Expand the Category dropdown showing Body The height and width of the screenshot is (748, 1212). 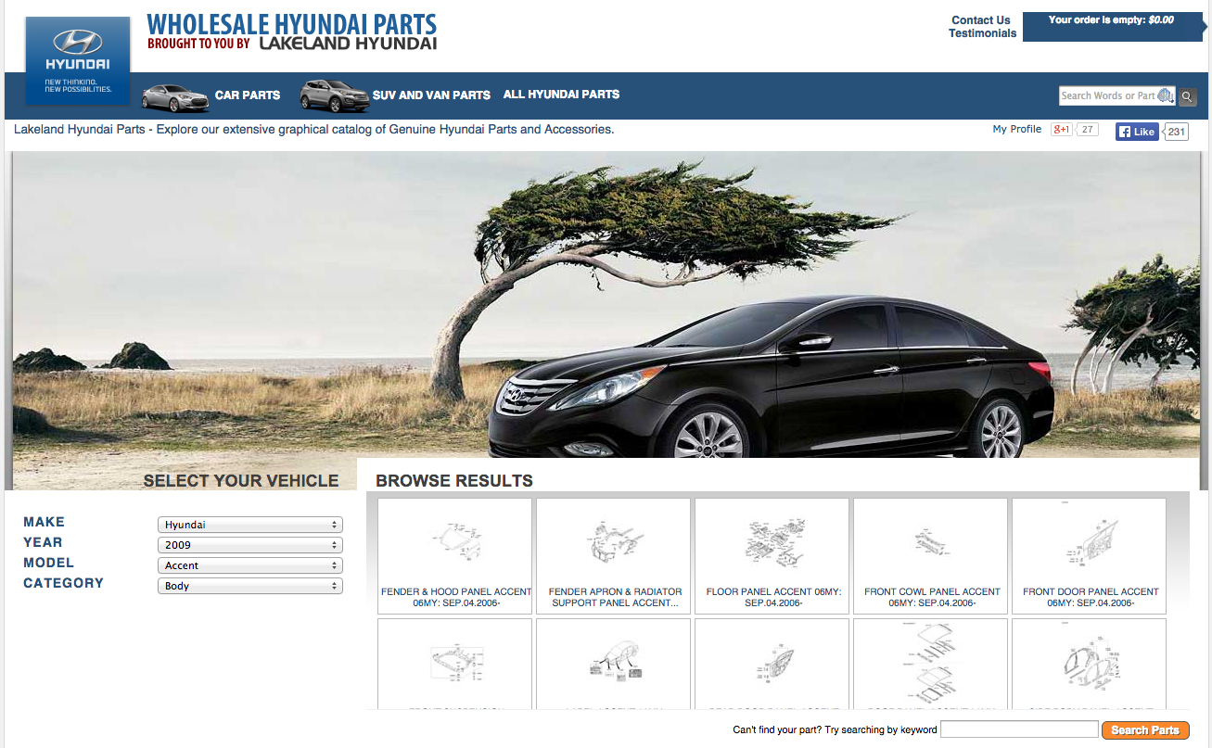[x=250, y=586]
